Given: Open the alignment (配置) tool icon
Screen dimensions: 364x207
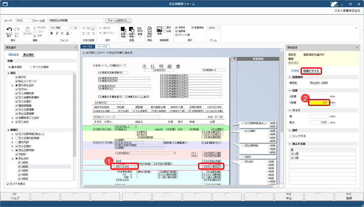Looking at the screenshot, I should pos(140,30).
